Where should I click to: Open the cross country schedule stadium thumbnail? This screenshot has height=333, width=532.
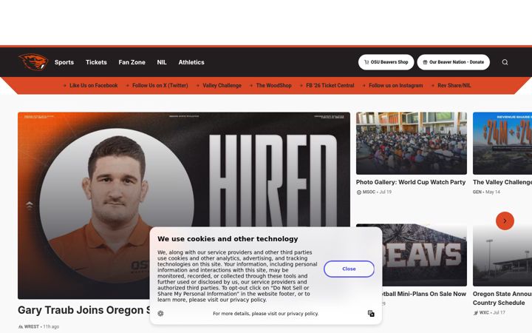[x=502, y=255]
